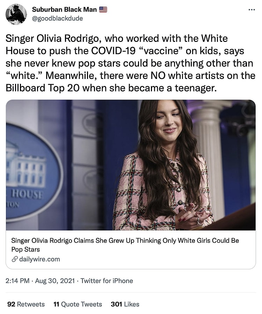Click the Suburban Black Man display name

pyautogui.click(x=64, y=9)
